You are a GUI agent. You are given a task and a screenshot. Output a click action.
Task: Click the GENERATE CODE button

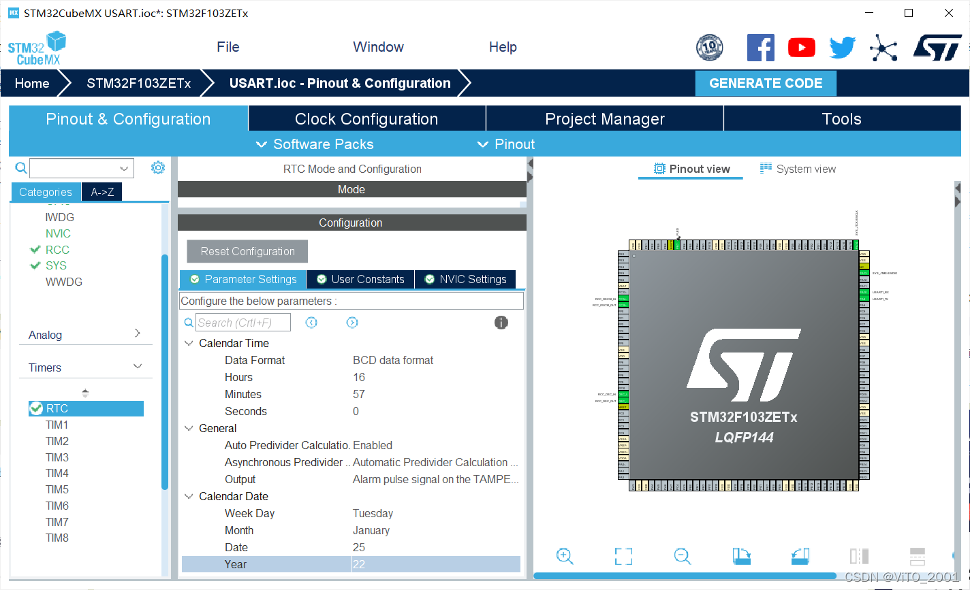pyautogui.click(x=766, y=83)
